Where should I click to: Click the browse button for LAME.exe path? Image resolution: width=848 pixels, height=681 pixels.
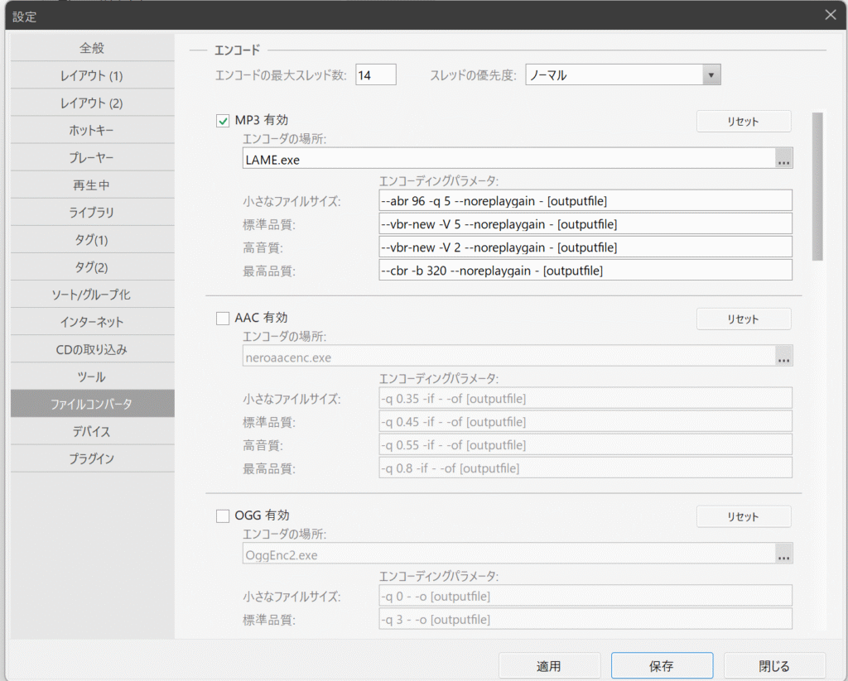(783, 160)
